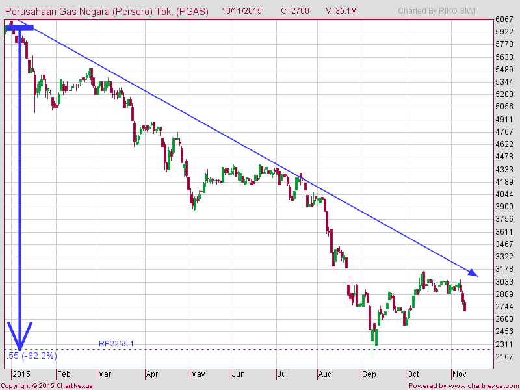Image resolution: width=520 pixels, height=390 pixels.
Task: Select the Jul label on time axis
Action: click(282, 374)
